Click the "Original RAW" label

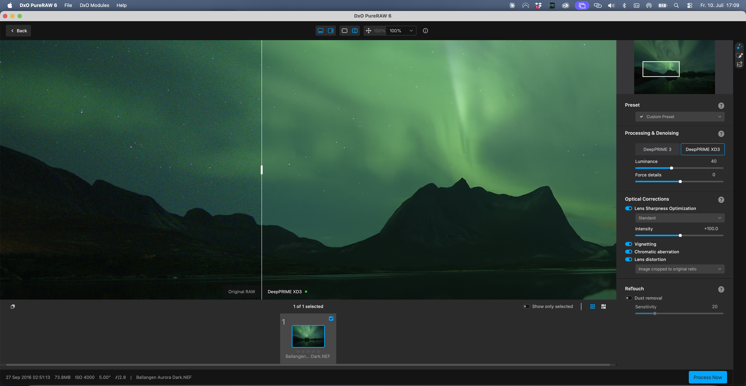[242, 292]
